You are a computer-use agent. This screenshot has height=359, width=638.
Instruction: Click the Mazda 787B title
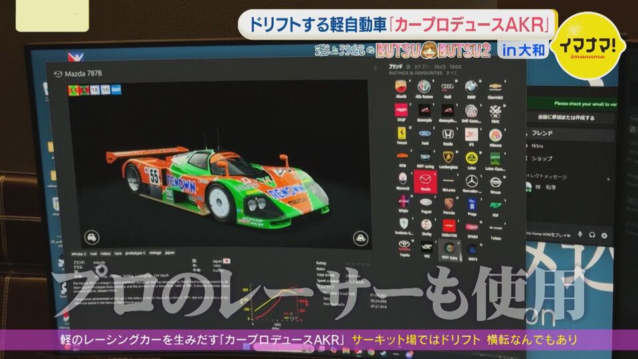click(83, 74)
